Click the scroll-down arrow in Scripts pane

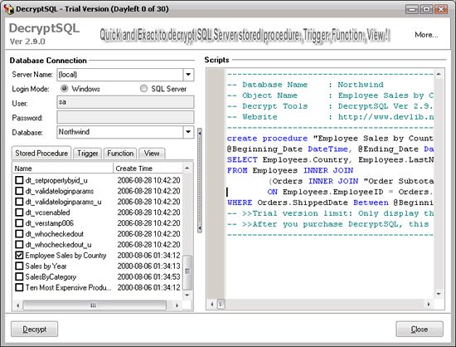click(x=439, y=294)
